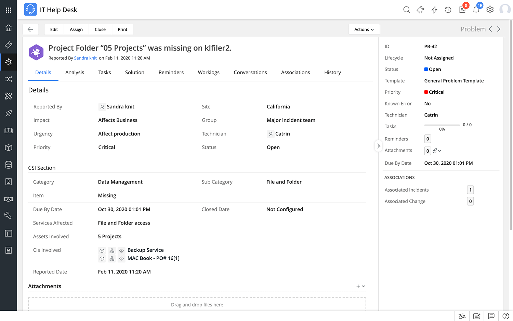
Task: Click the search magnifier in the top bar
Action: (x=407, y=10)
